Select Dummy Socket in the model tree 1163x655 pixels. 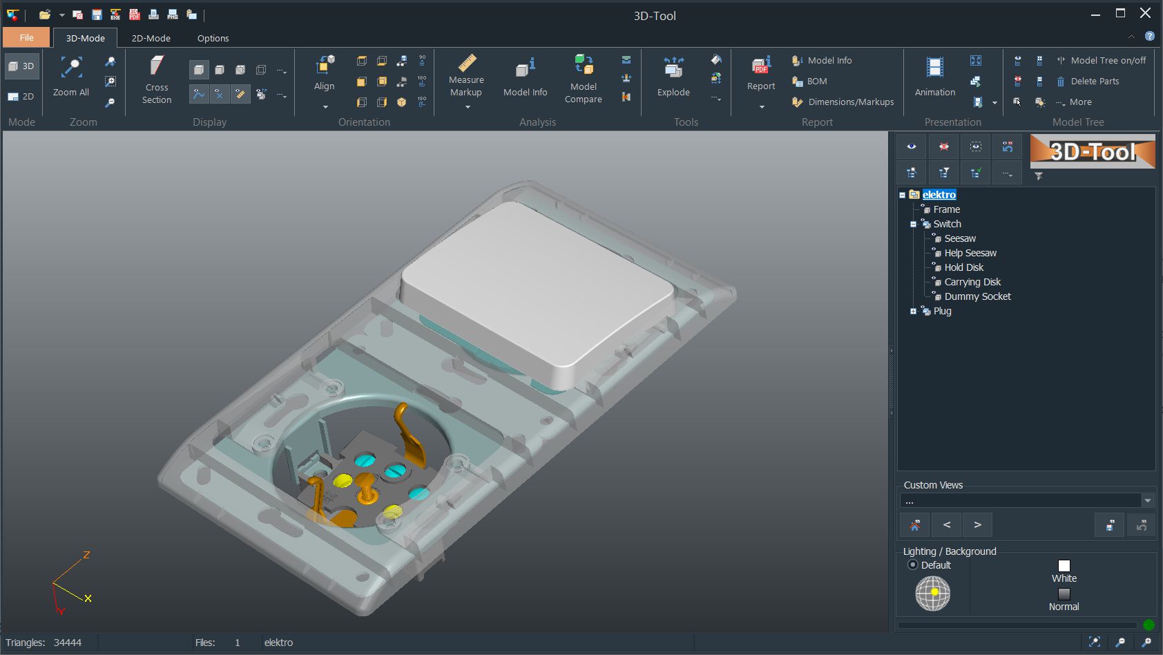978,296
